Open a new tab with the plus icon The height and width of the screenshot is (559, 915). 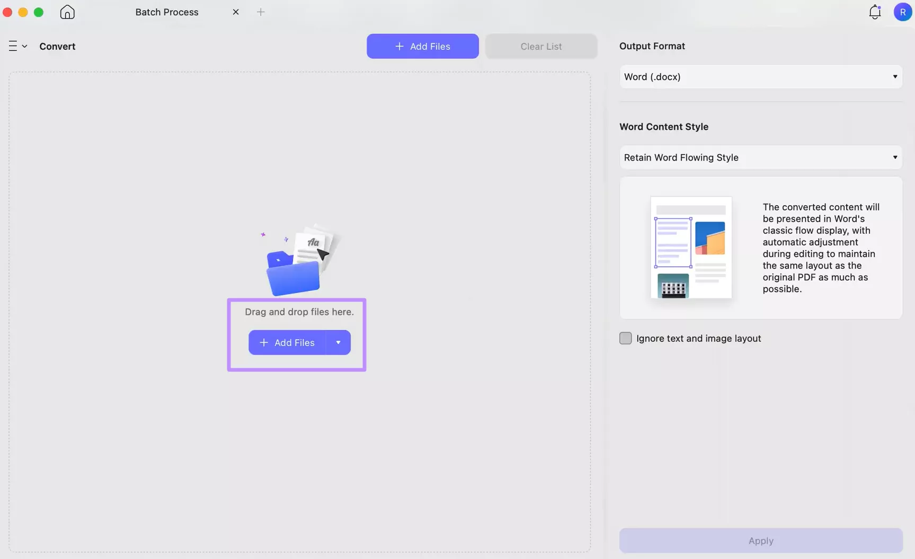(x=261, y=12)
